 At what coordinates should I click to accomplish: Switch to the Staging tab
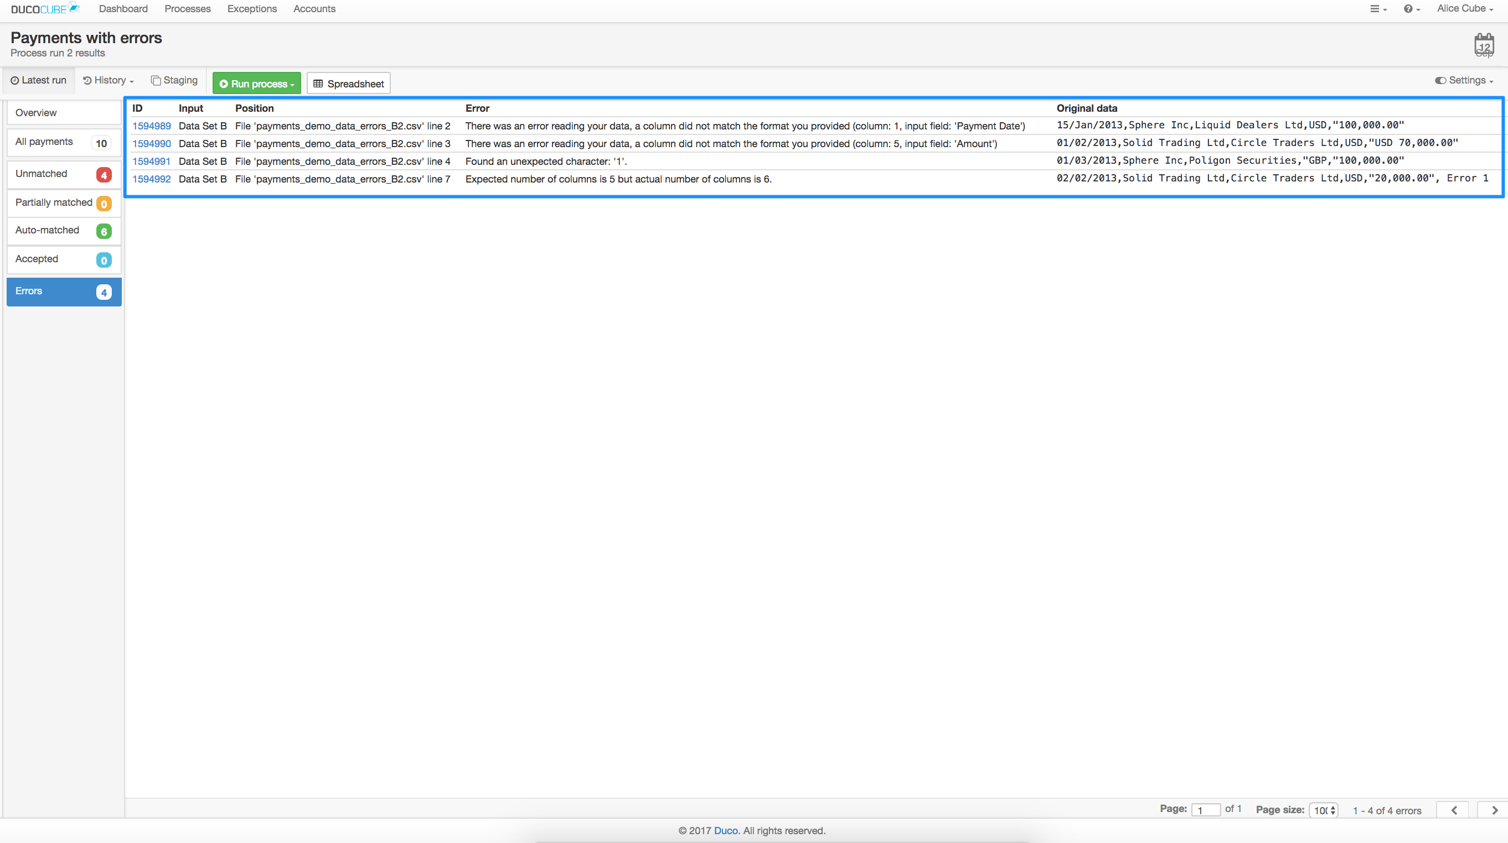coord(174,81)
